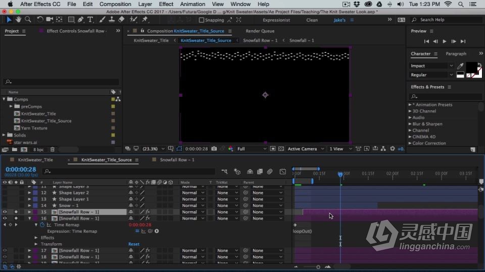Click the fill color swatch in Character panel
485x272 pixels.
pos(471,67)
